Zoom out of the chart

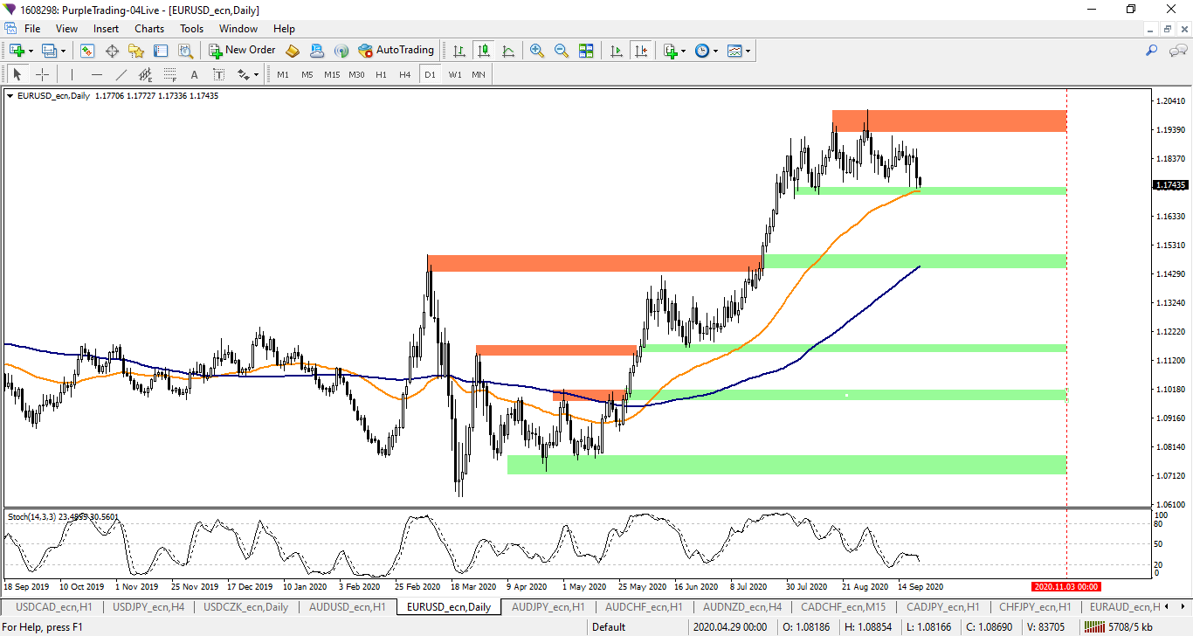coord(562,51)
